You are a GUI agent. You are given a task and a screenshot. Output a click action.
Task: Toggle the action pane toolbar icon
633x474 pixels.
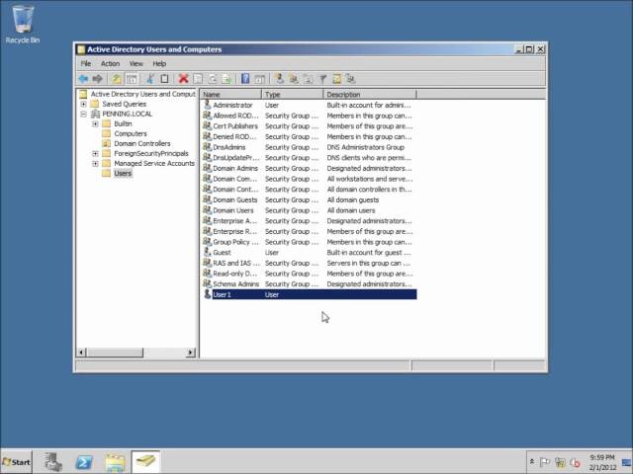click(259, 79)
